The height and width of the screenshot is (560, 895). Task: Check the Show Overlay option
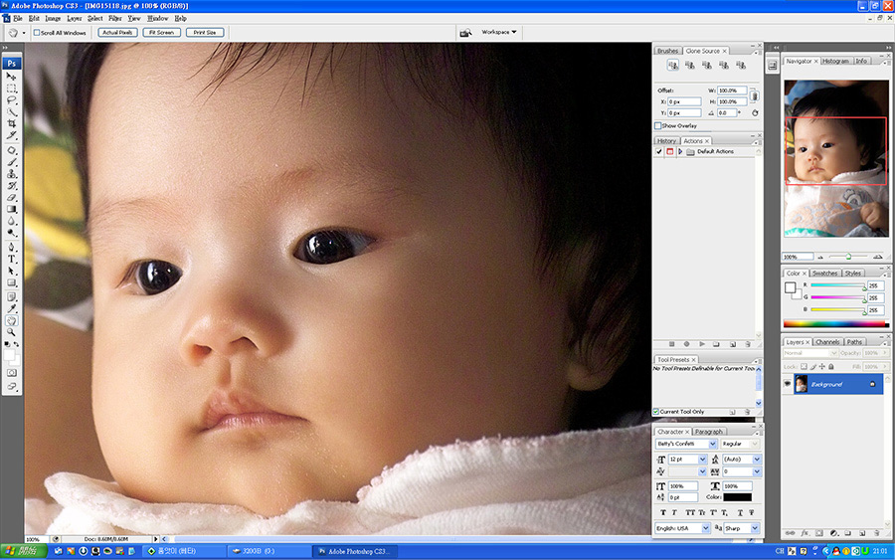tap(658, 126)
